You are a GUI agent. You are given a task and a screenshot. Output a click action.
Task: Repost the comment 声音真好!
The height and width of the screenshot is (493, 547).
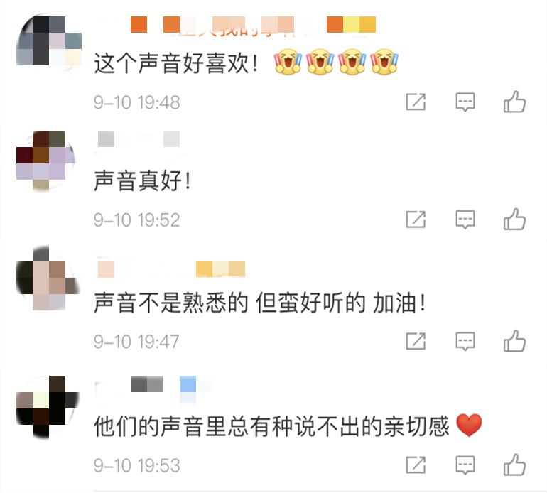tap(416, 220)
